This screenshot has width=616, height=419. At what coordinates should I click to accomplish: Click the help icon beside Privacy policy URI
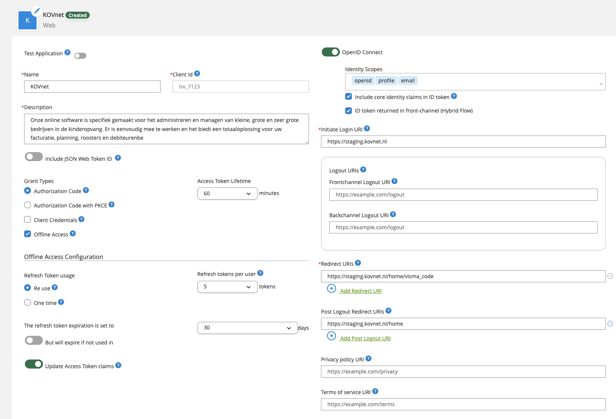pyautogui.click(x=368, y=358)
